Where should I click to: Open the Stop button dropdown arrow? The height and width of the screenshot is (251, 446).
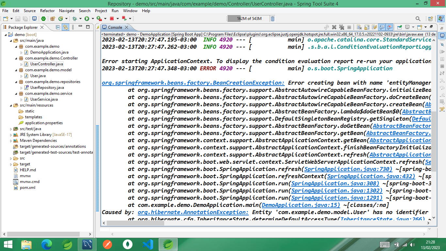click(x=118, y=19)
